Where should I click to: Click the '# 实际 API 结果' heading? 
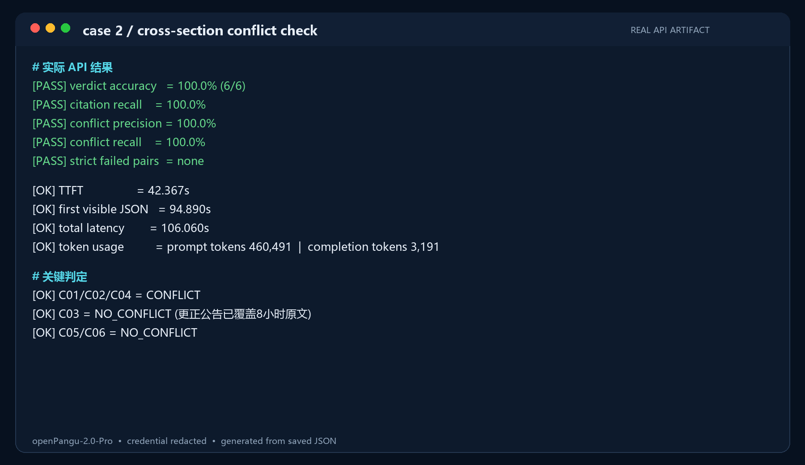point(72,68)
